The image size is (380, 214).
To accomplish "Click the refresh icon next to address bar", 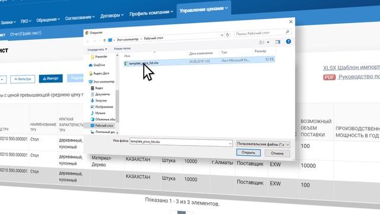I will (x=227, y=34).
